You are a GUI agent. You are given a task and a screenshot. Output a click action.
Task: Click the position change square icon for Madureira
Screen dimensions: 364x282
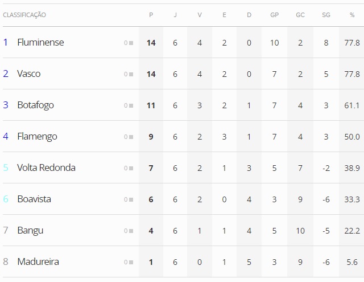point(131,263)
